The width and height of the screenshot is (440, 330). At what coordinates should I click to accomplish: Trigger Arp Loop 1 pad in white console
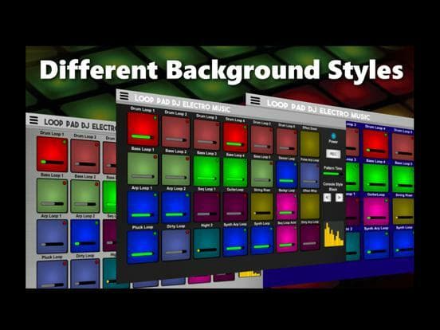[52, 236]
